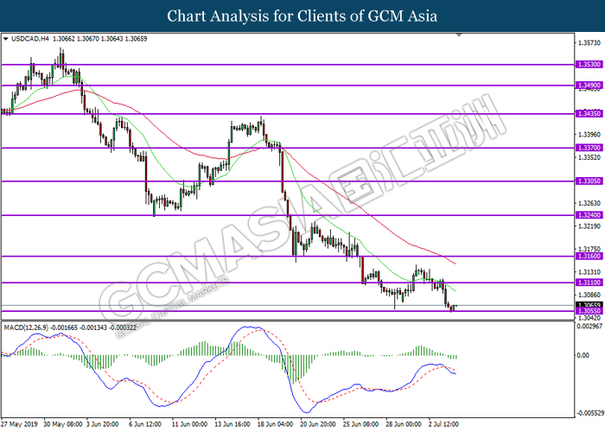Select the 1.33050 purple level label
The height and width of the screenshot is (432, 605).
point(589,181)
